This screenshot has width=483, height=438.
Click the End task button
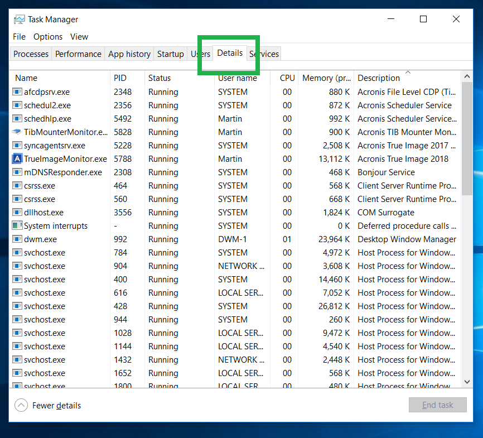click(x=437, y=405)
